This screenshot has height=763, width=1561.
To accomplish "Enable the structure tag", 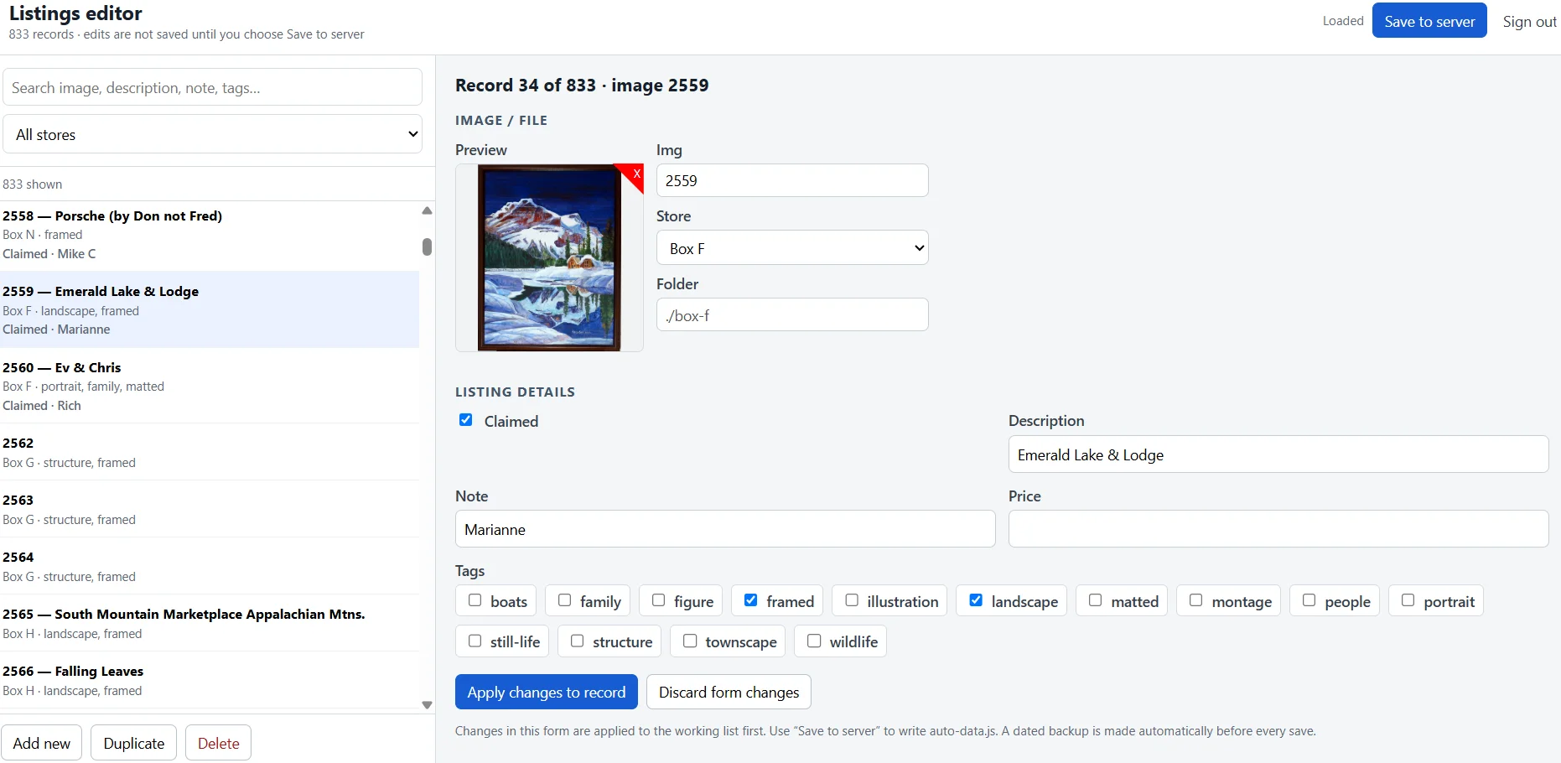I will coord(577,641).
